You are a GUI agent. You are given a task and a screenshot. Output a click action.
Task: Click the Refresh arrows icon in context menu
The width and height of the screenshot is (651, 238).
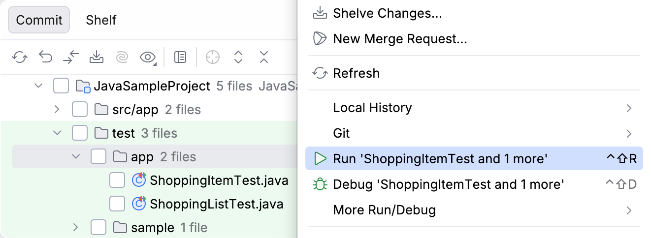click(x=321, y=74)
